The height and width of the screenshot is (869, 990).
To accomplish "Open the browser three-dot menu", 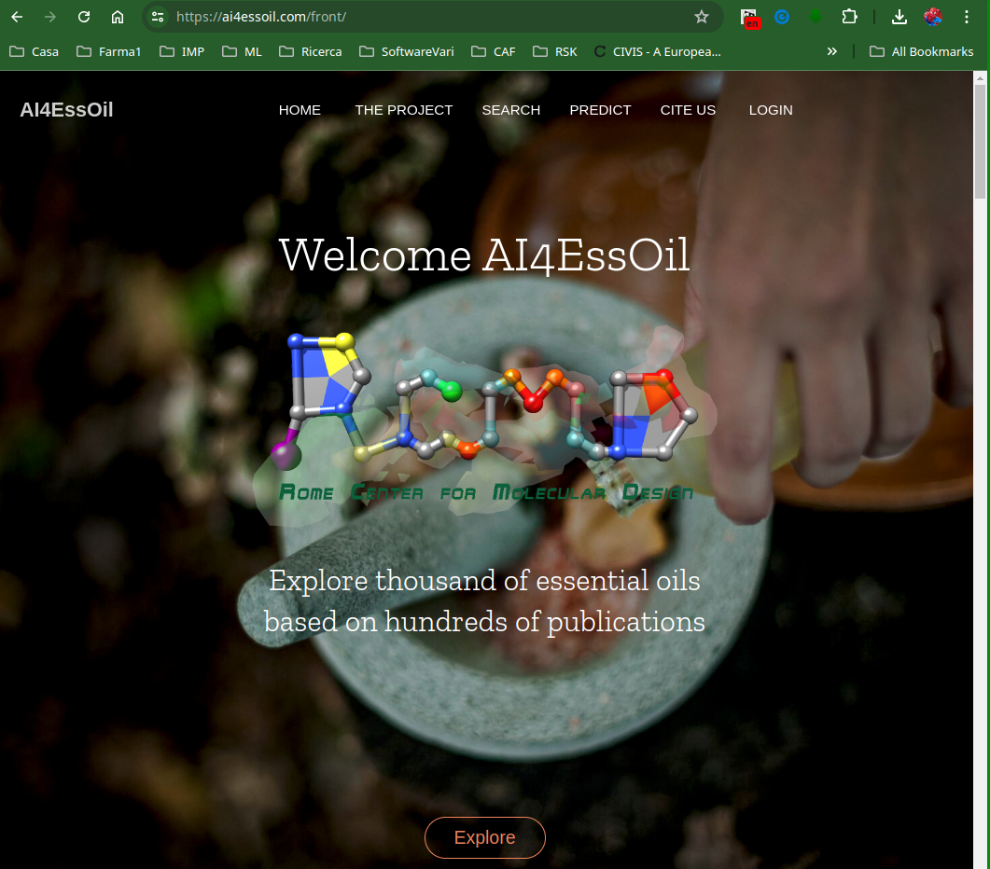I will click(x=966, y=17).
